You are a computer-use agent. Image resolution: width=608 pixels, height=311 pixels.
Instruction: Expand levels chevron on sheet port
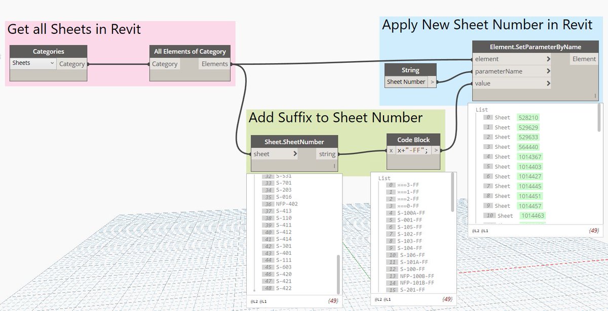(295, 154)
